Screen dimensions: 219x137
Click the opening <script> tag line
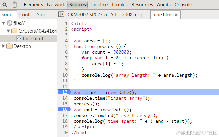coord(81,29)
